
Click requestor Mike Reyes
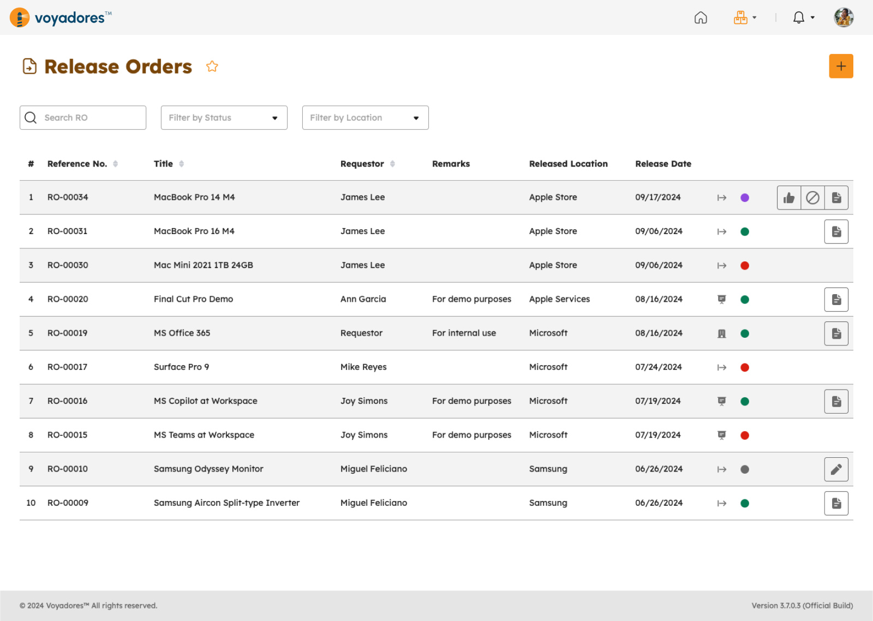coord(363,367)
